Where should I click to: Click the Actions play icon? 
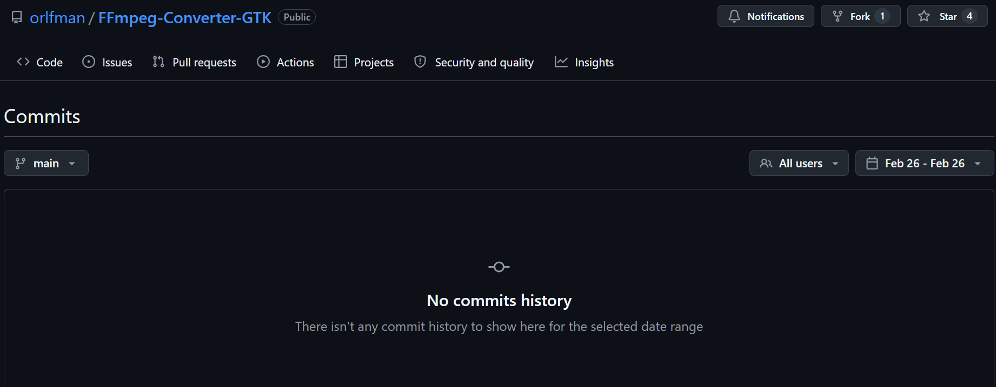click(x=263, y=62)
